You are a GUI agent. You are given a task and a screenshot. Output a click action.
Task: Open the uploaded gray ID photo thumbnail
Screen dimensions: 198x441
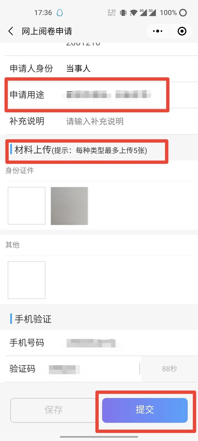point(69,206)
